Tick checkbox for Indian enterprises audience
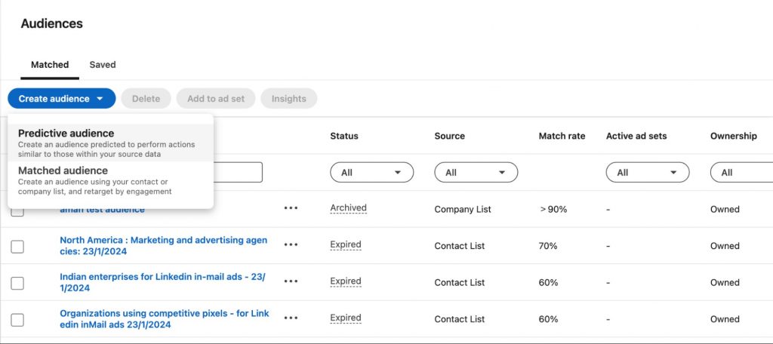773x344 pixels. point(17,283)
